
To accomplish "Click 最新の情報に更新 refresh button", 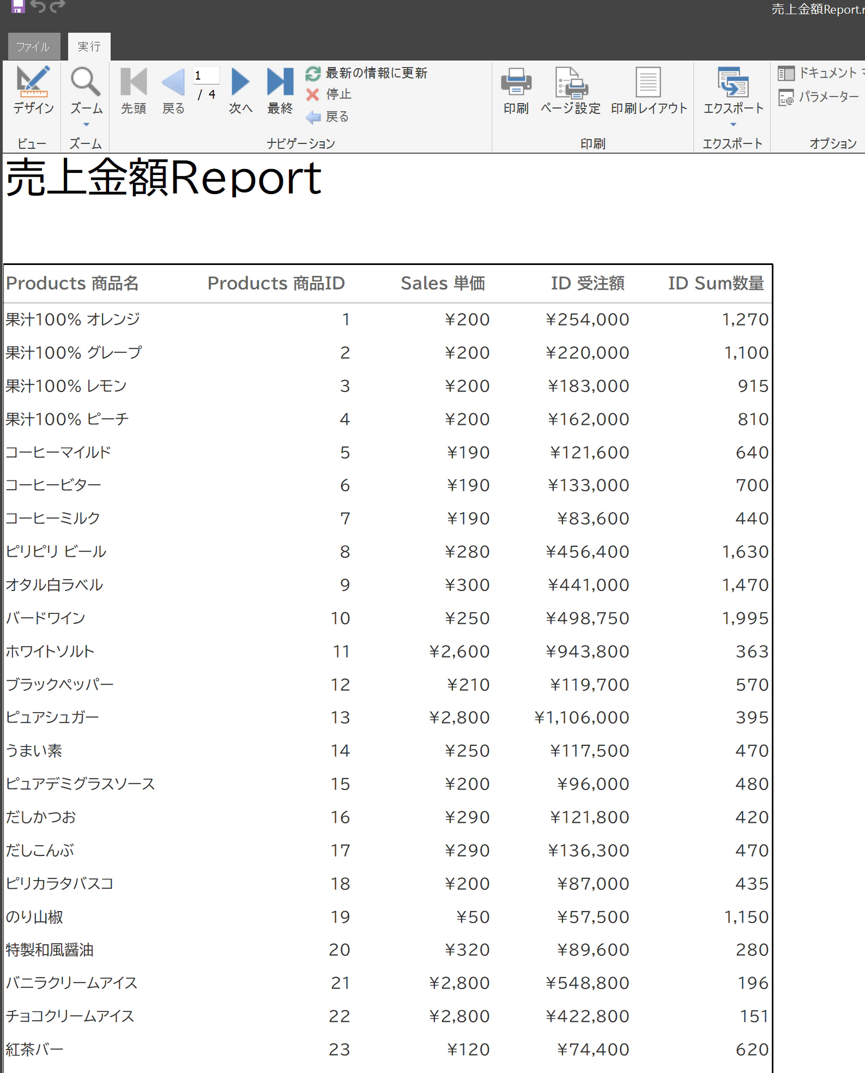I will pos(366,73).
